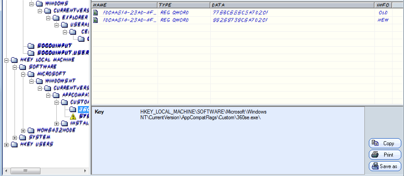Click the value icon in the OLD row
Screen dimensions: 404x176
[95, 12]
